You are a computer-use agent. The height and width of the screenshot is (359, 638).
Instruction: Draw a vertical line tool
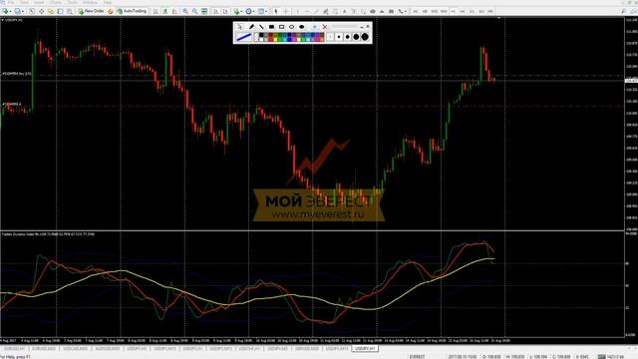297,11
